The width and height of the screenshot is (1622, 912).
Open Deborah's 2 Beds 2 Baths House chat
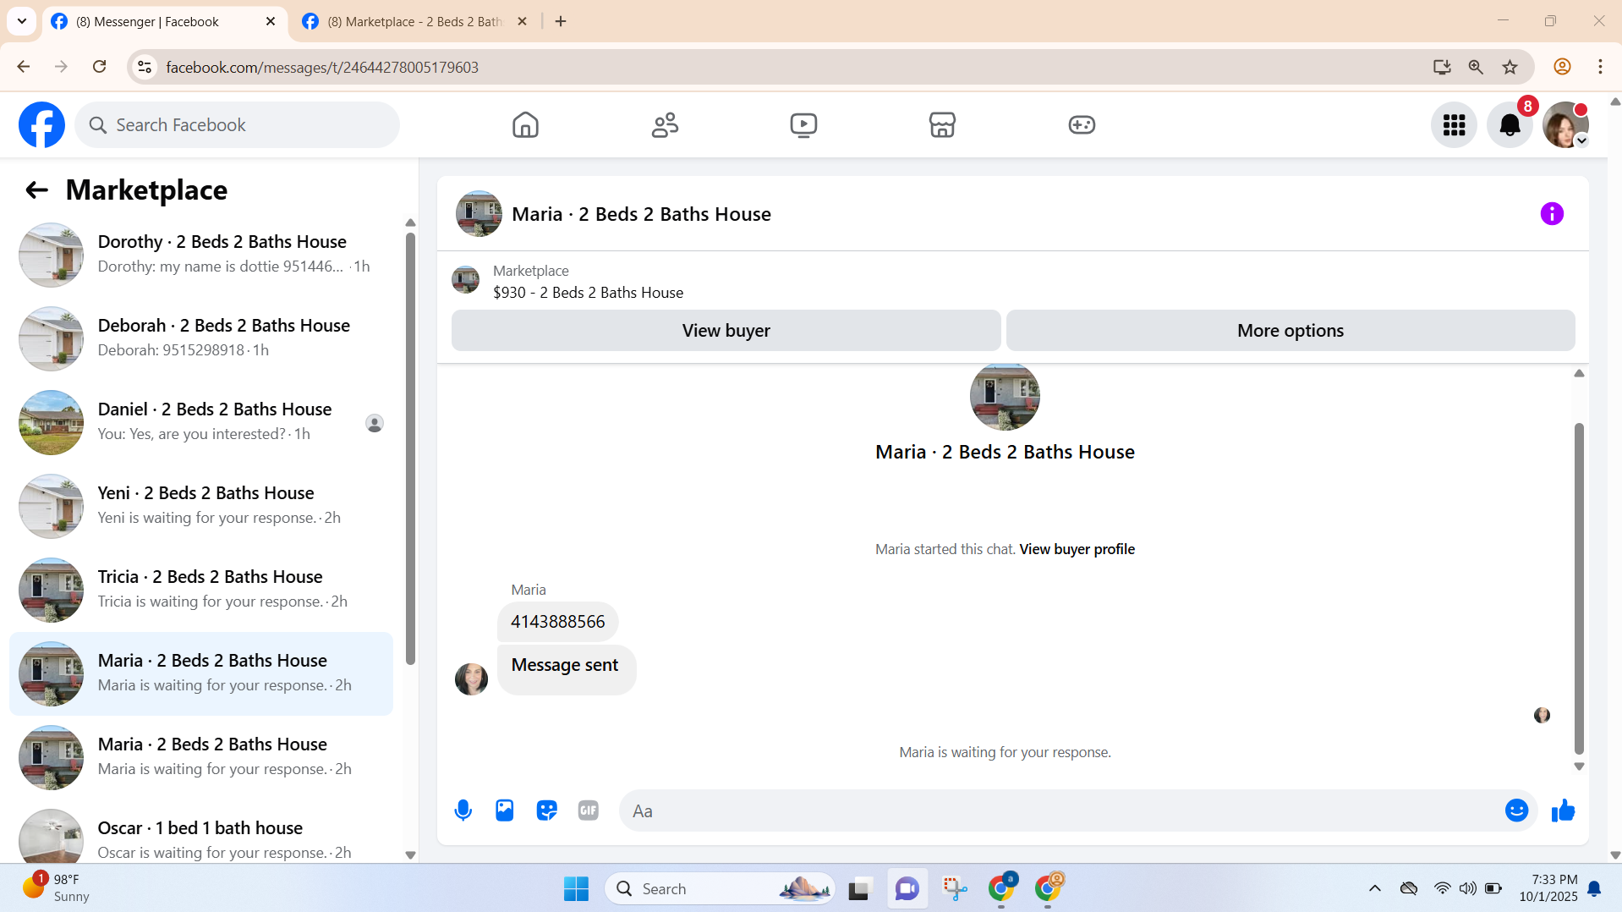click(201, 338)
